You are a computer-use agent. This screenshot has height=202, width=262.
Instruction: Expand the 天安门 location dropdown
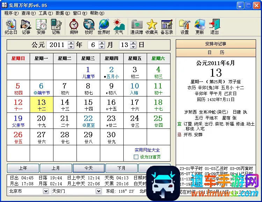99,191
